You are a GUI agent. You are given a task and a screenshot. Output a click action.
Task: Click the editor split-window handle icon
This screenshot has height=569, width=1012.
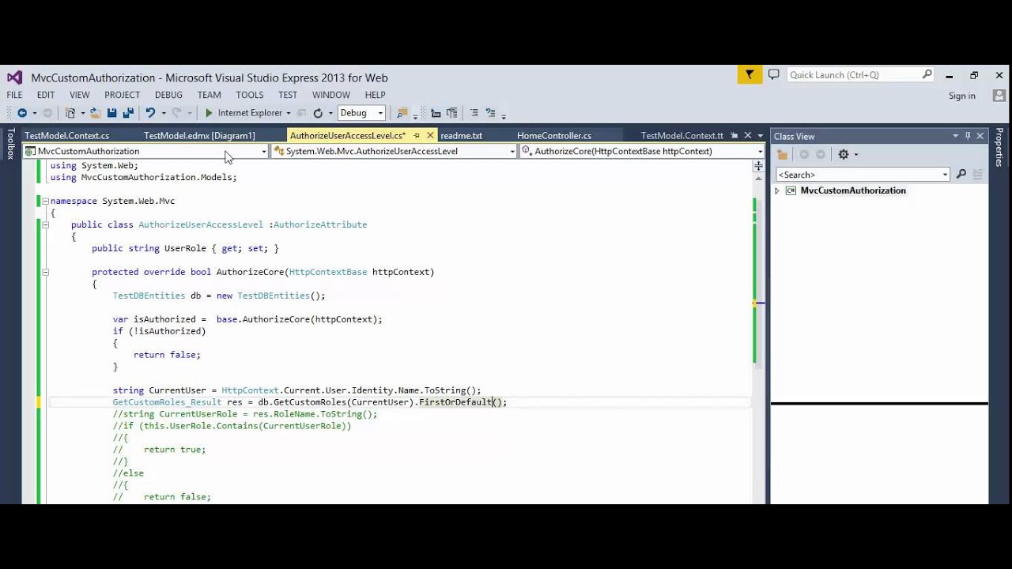[x=758, y=166]
